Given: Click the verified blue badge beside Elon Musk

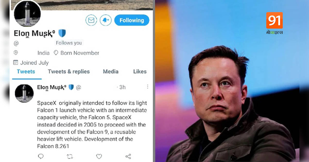Looking at the screenshot, I should coord(62,33).
